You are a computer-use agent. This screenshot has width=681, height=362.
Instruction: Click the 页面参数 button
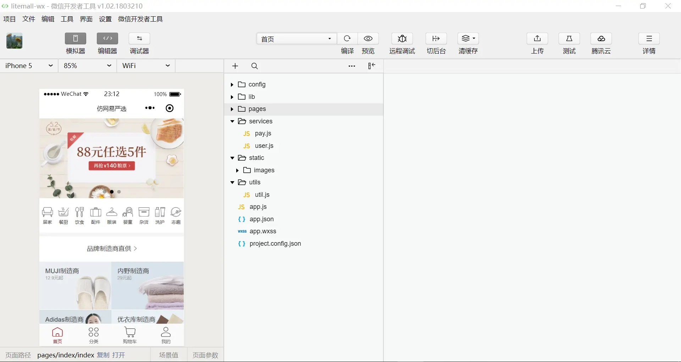pyautogui.click(x=205, y=355)
